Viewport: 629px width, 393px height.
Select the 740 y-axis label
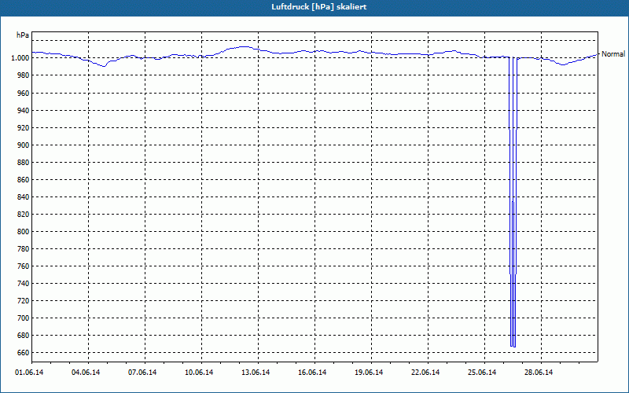coord(23,283)
